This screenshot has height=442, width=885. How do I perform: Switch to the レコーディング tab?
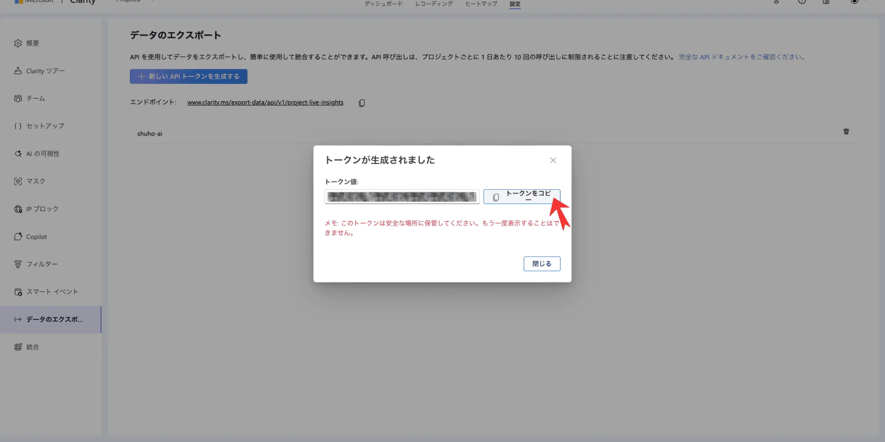pos(434,4)
